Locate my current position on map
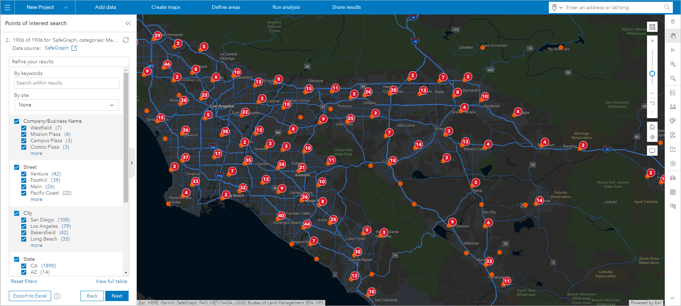The width and height of the screenshot is (681, 306). (x=652, y=137)
